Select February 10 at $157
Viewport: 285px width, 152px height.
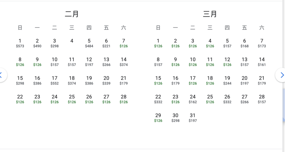tap(54, 62)
